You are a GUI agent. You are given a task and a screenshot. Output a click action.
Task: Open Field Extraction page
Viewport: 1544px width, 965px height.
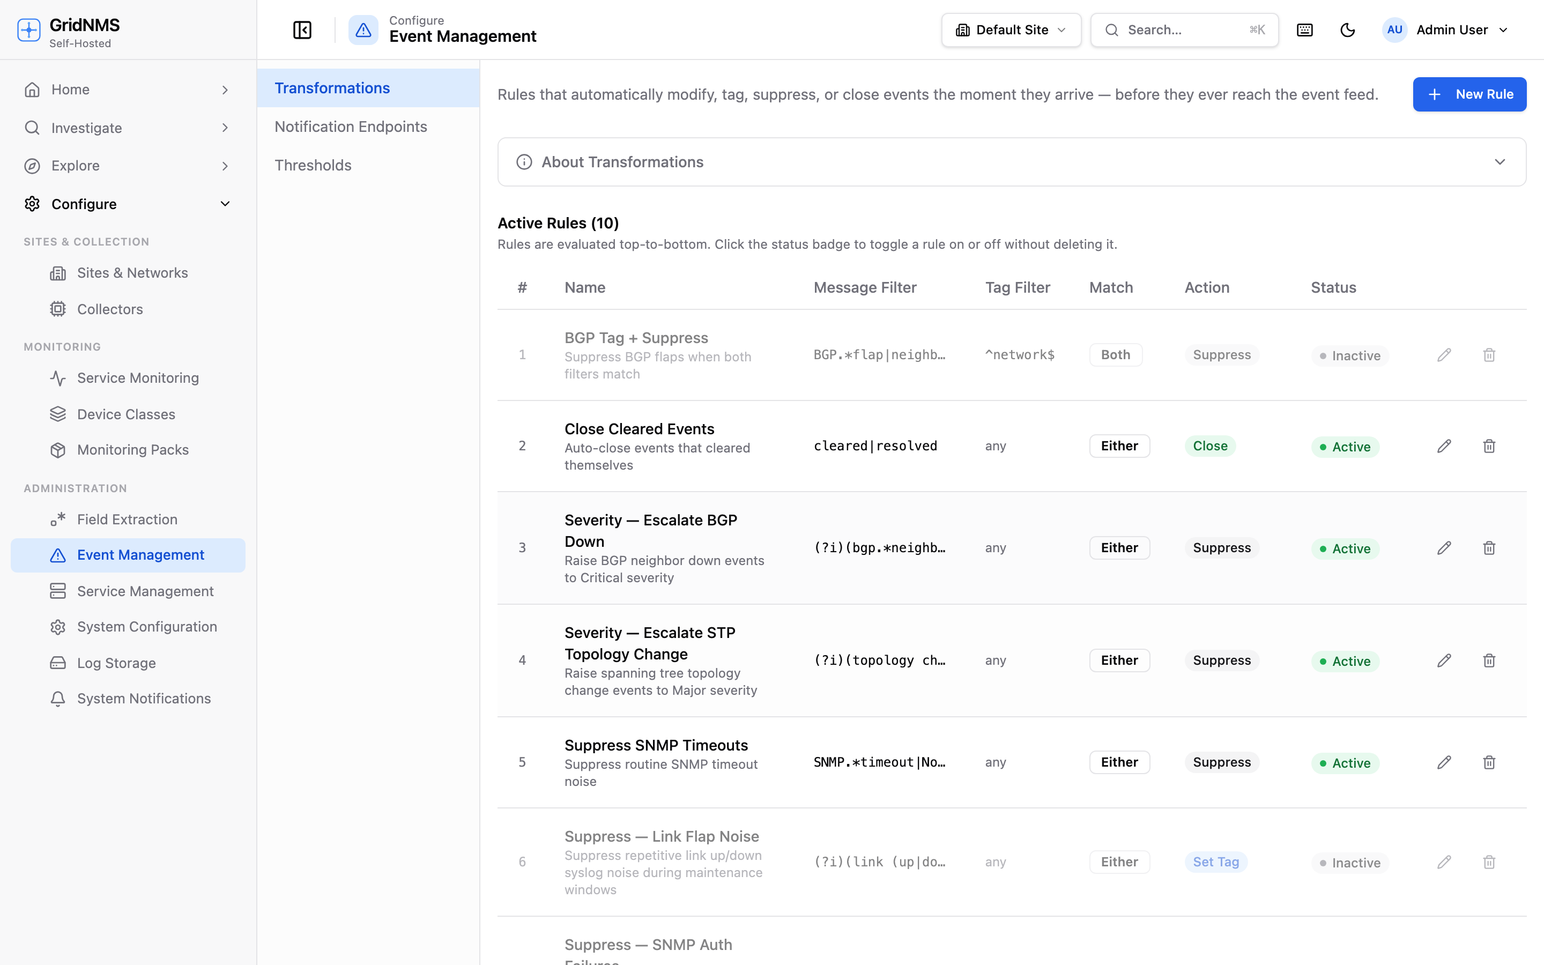(x=128, y=519)
